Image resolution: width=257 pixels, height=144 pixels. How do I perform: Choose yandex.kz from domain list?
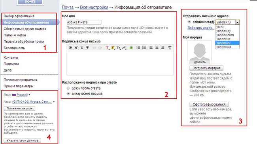point(227,39)
